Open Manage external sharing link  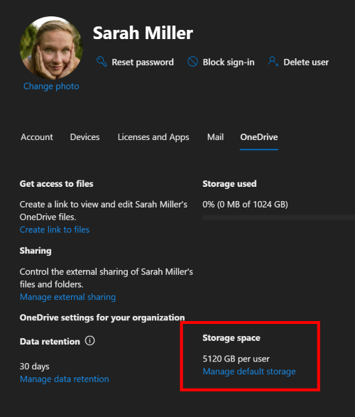(x=67, y=297)
